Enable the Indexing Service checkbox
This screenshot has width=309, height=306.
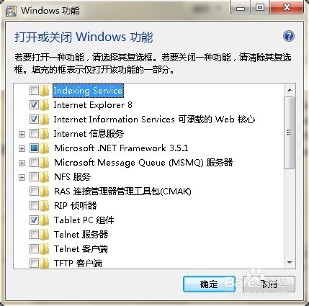point(34,91)
